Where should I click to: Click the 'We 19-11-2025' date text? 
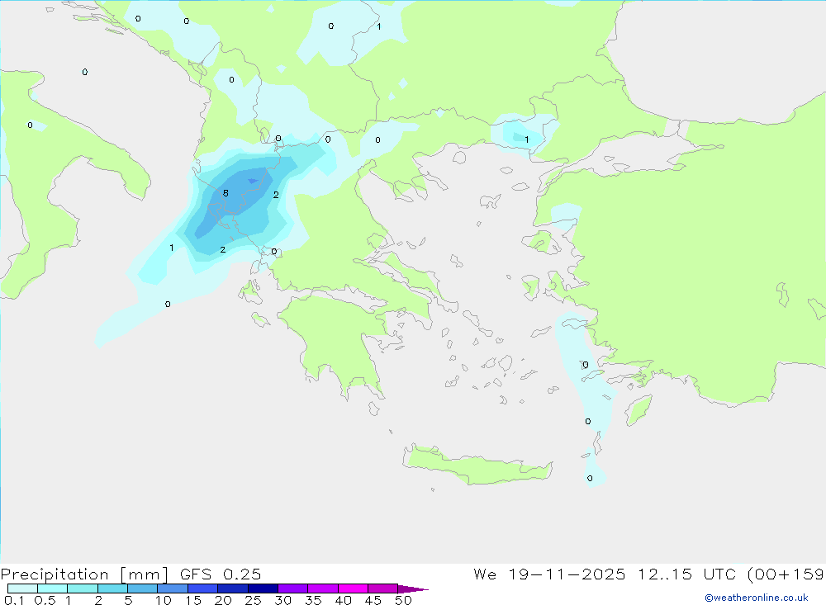pyautogui.click(x=549, y=574)
